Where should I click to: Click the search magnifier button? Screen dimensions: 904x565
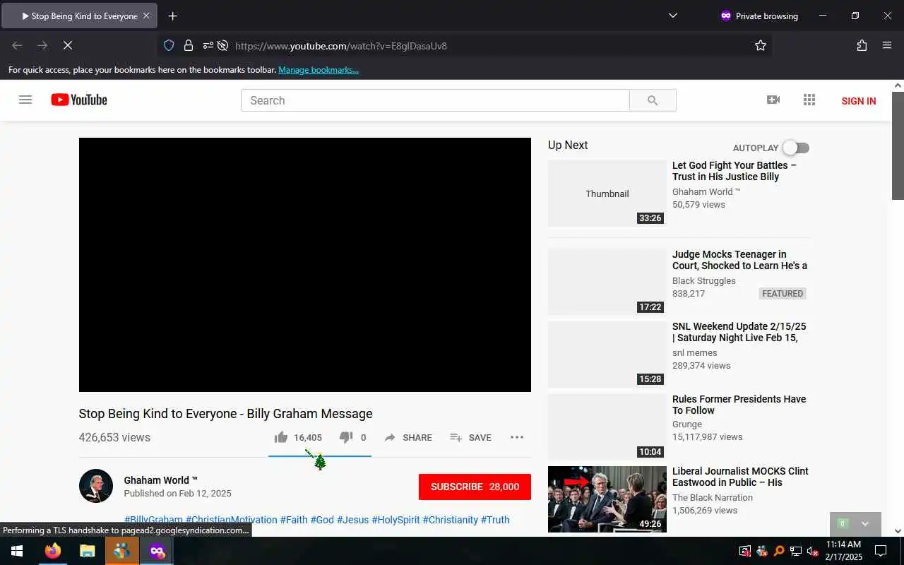(653, 100)
